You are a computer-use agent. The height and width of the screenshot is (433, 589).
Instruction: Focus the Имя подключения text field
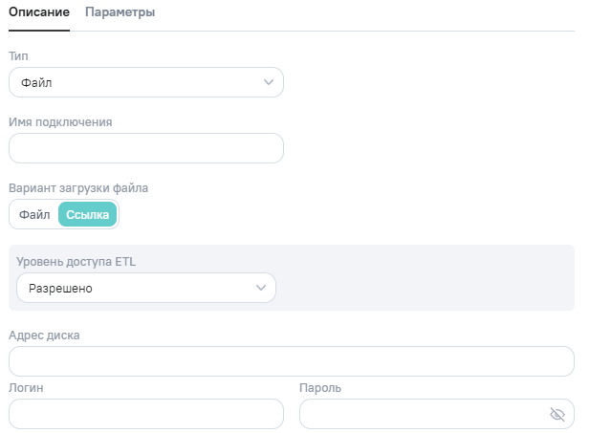coord(145,148)
